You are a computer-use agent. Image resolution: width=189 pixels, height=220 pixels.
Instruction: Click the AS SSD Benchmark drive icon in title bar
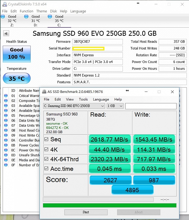coord(44,92)
